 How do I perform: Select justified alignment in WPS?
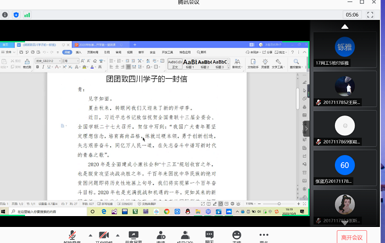point(128,67)
